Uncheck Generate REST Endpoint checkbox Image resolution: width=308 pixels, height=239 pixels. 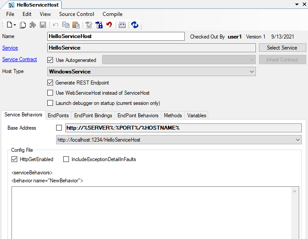pyautogui.click(x=50, y=83)
